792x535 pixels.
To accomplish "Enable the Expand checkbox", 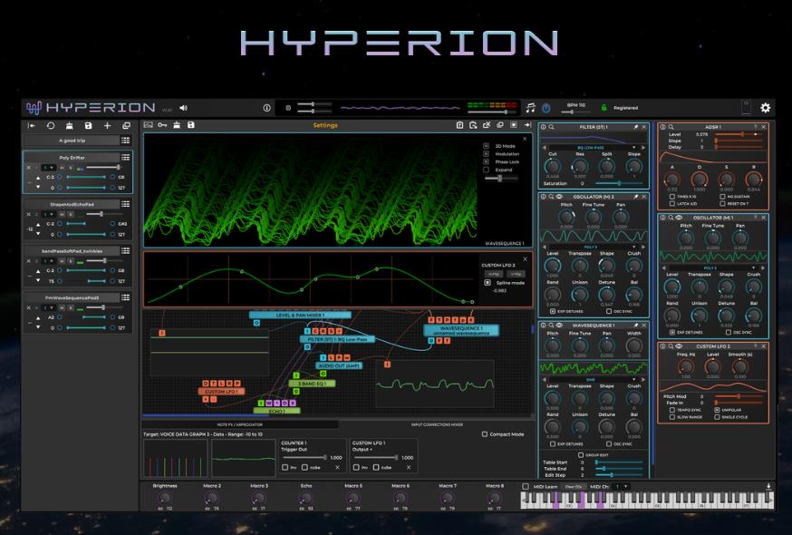I will [486, 170].
